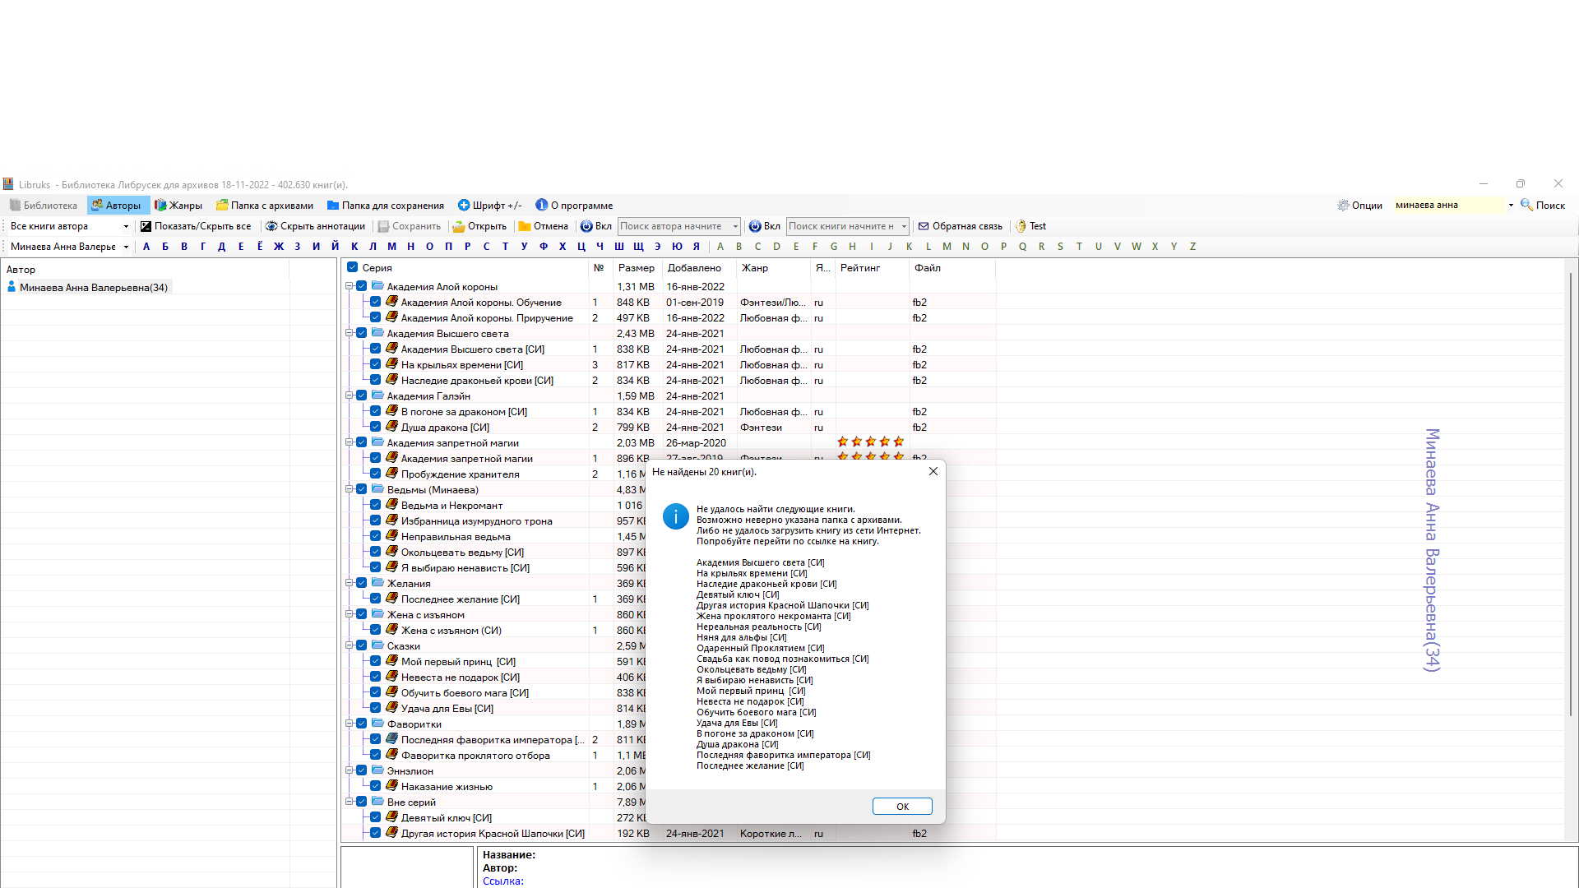Image resolution: width=1579 pixels, height=888 pixels.
Task: Collapse the Академия Алой короны series
Action: [x=349, y=286]
